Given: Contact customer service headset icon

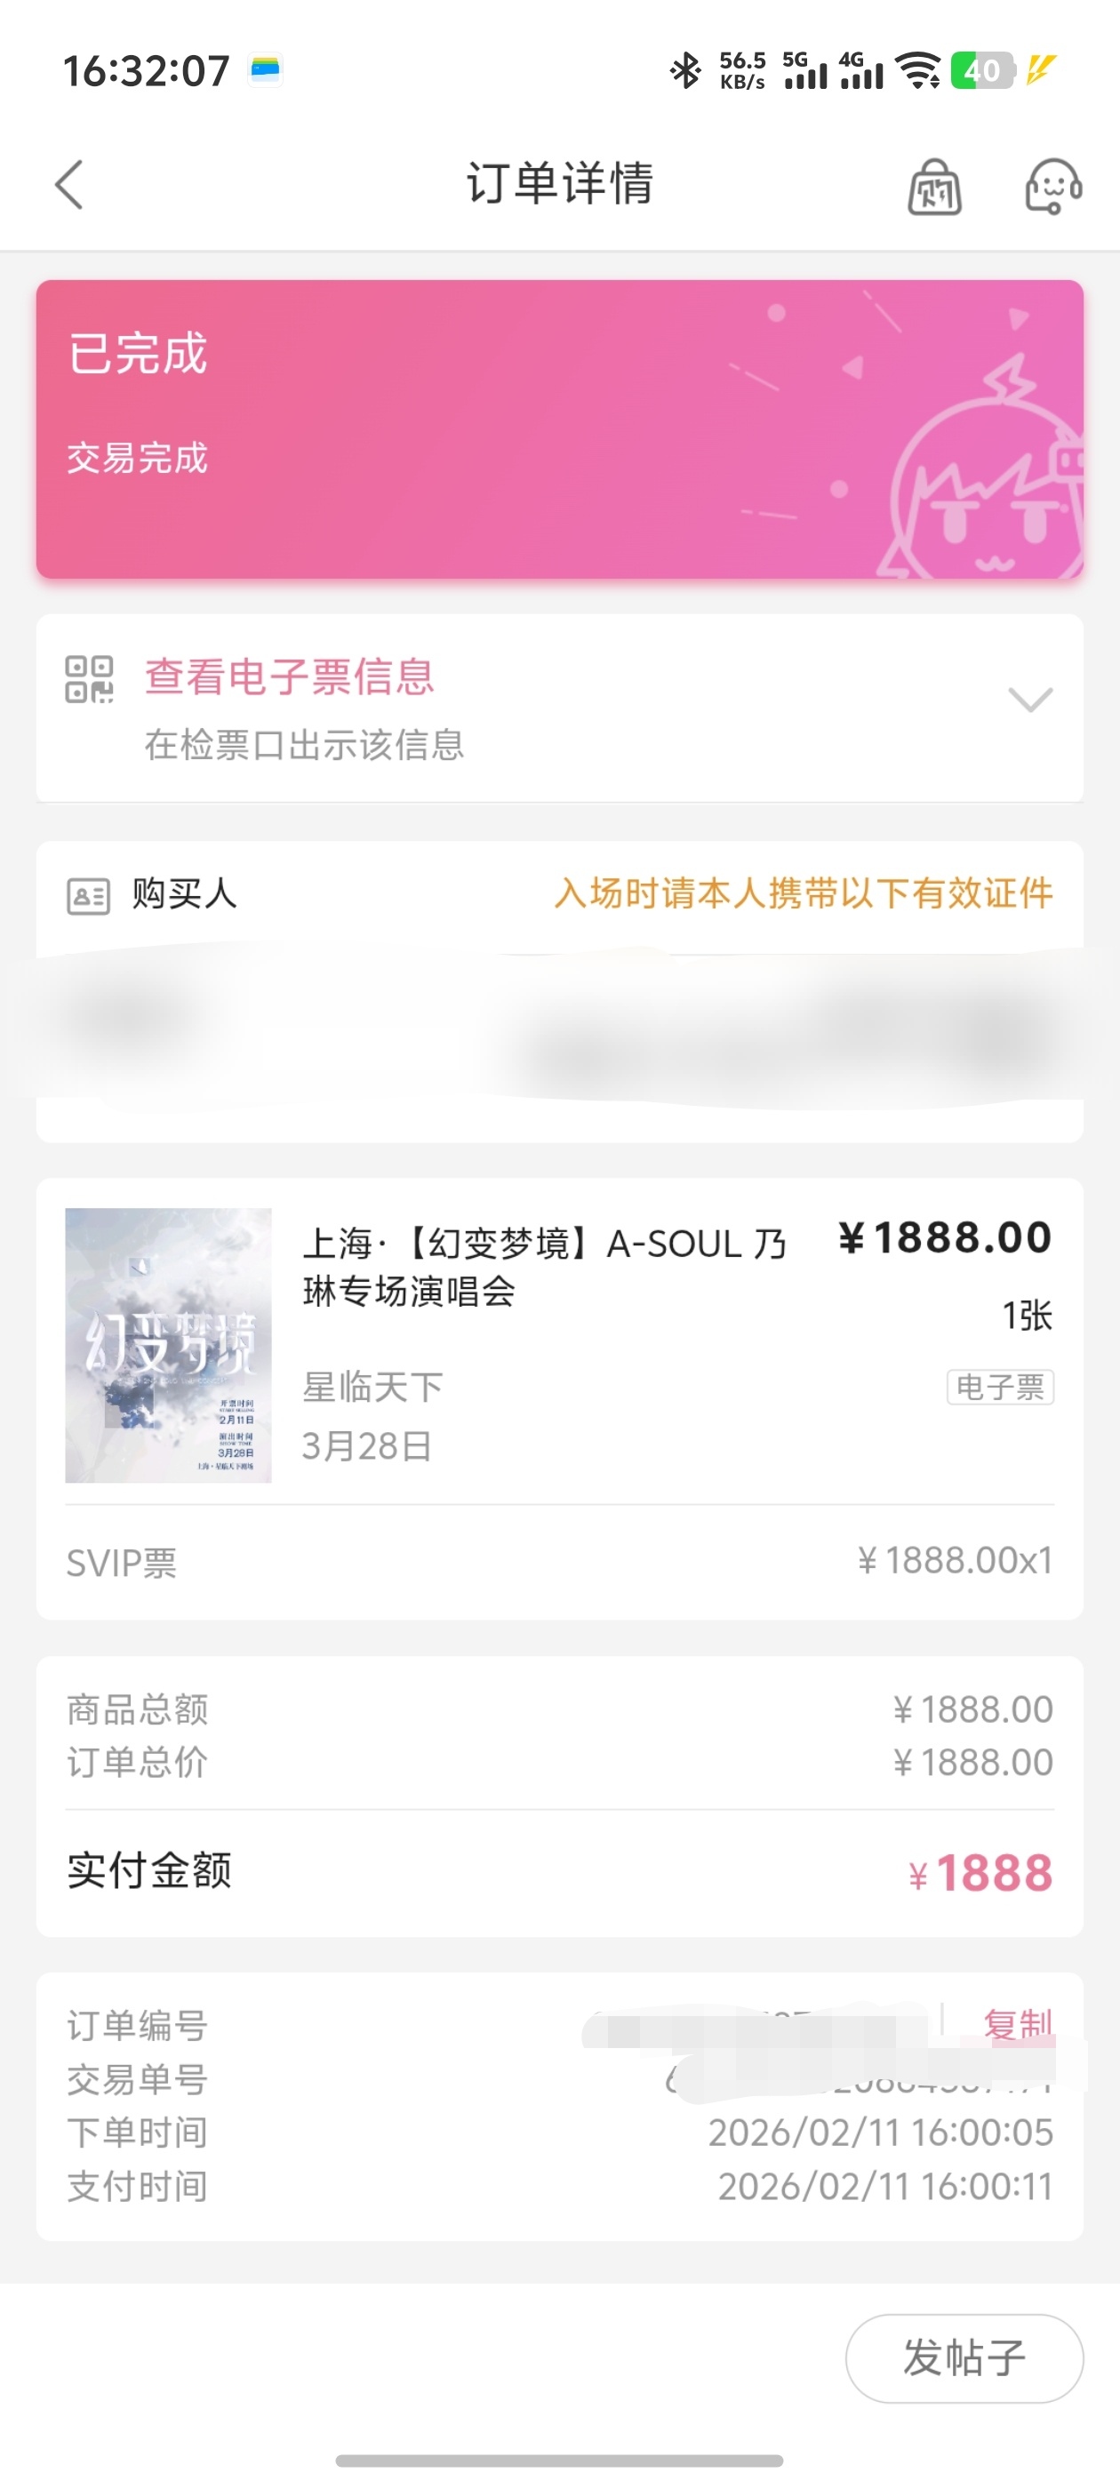Looking at the screenshot, I should (x=1052, y=186).
